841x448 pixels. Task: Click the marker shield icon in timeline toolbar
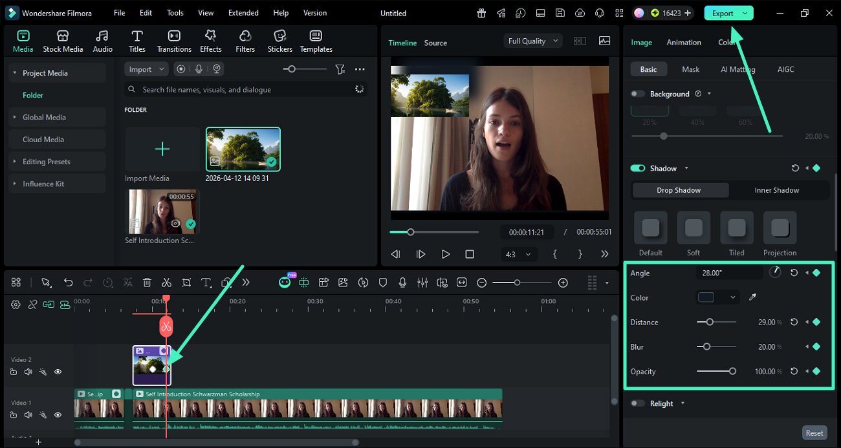pyautogui.click(x=383, y=283)
